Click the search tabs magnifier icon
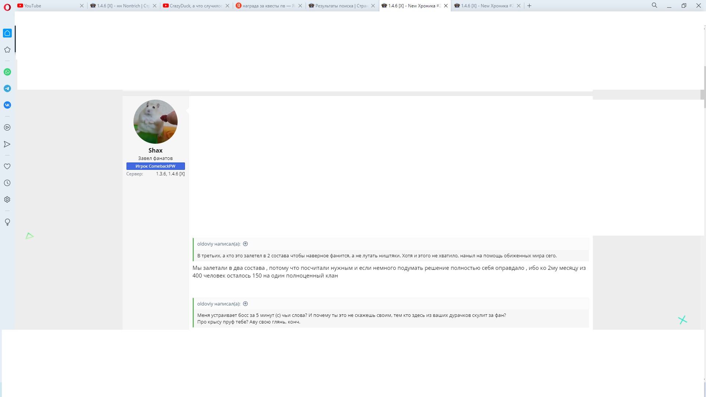The width and height of the screenshot is (706, 397). pos(655,6)
